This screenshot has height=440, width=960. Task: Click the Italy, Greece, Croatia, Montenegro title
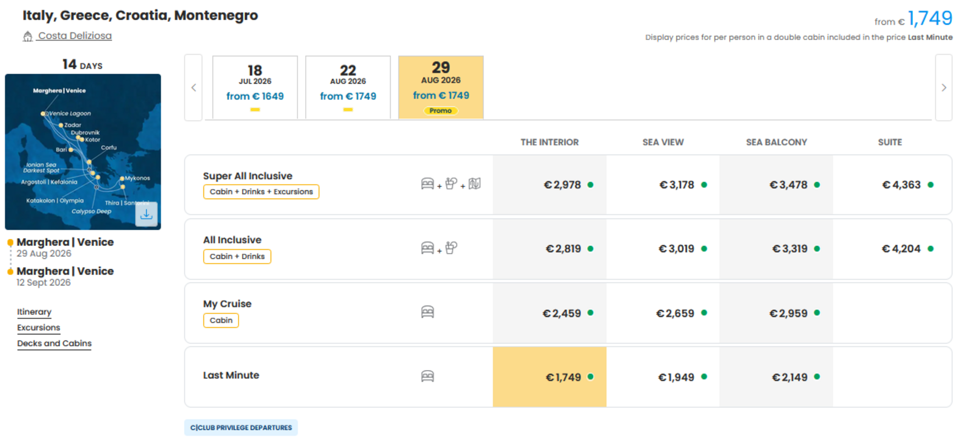140,15
